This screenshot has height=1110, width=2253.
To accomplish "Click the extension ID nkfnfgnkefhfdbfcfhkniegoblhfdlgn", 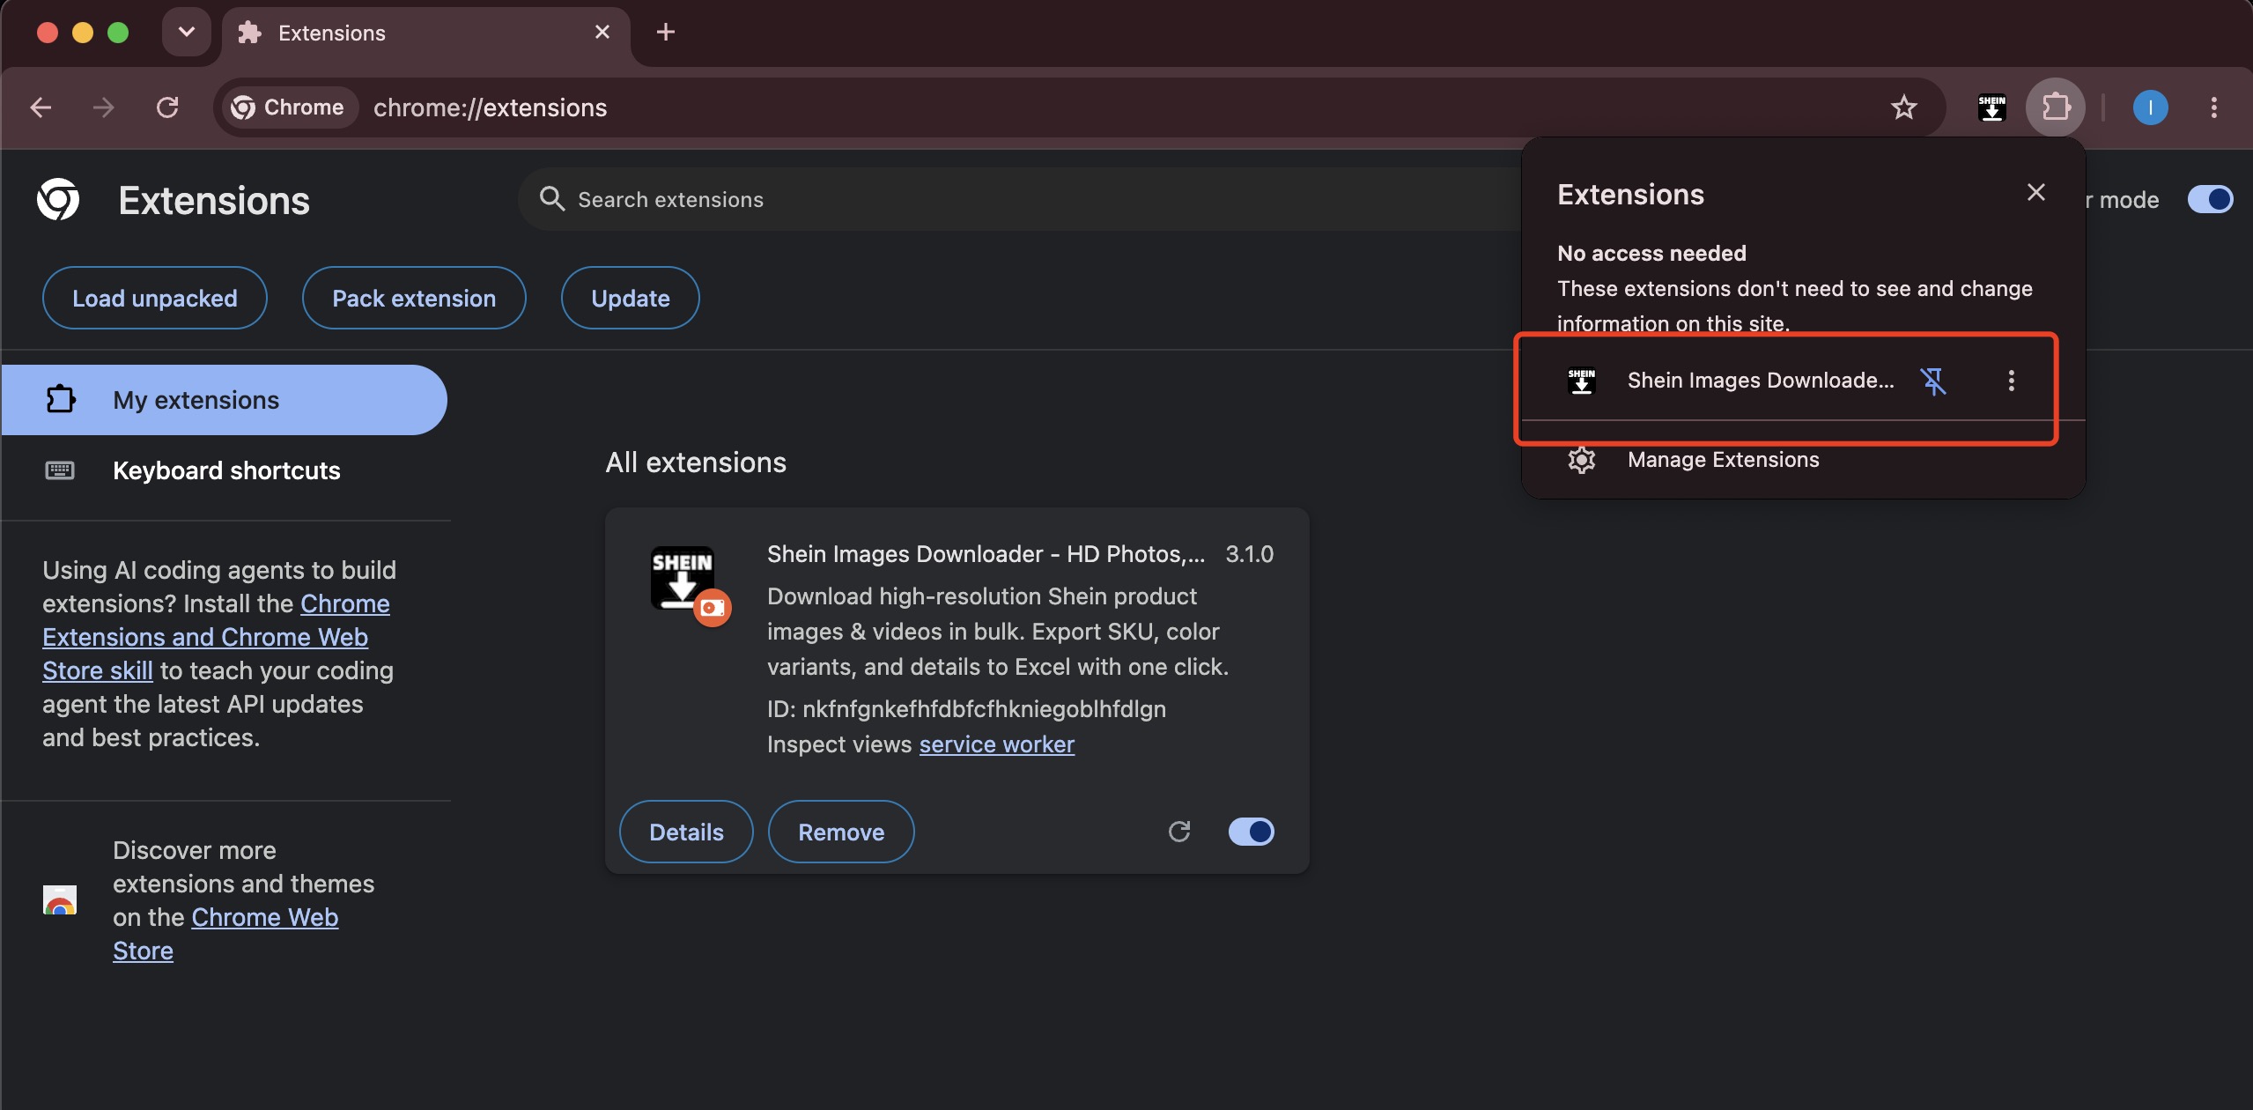I will point(966,709).
